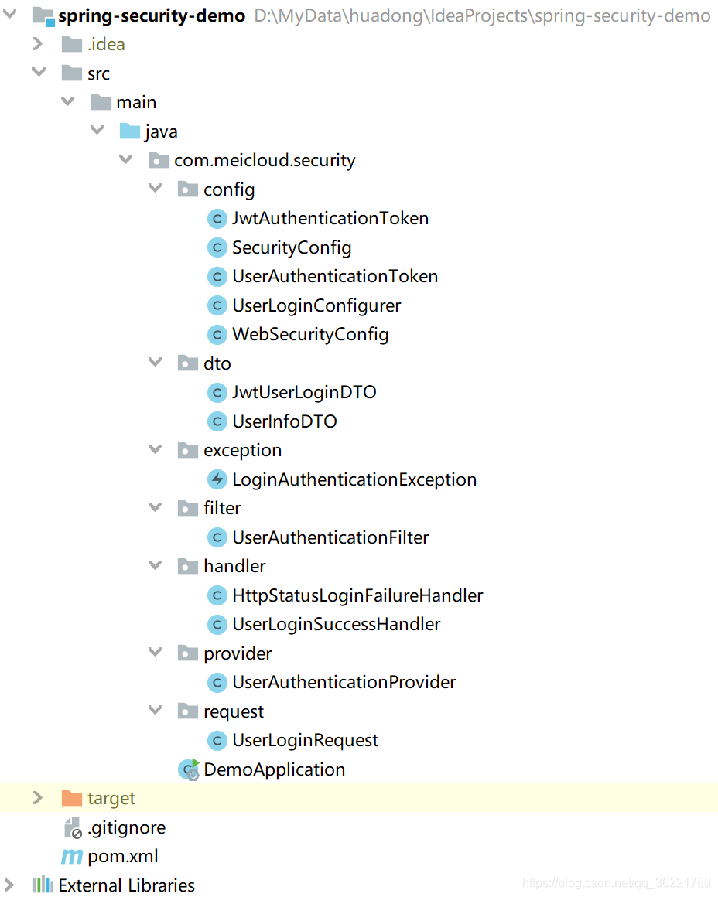This screenshot has width=718, height=897.
Task: Select JwtAuthenticationToken class
Action: click(330, 218)
